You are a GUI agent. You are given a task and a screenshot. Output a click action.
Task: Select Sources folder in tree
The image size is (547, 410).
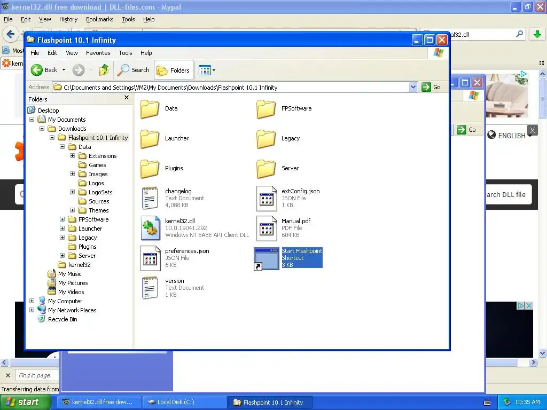click(94, 201)
